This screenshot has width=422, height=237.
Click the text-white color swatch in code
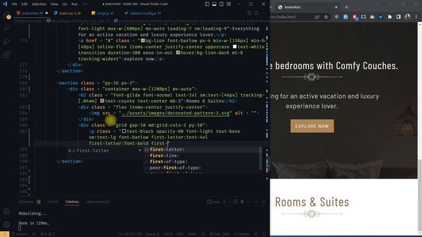(x=235, y=47)
